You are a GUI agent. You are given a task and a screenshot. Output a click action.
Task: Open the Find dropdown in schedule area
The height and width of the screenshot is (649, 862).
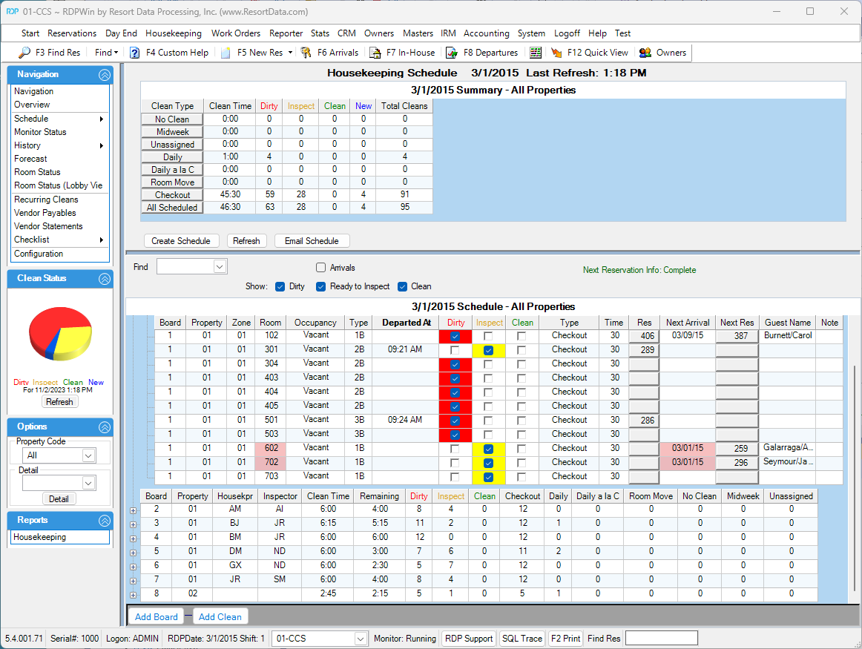[220, 266]
